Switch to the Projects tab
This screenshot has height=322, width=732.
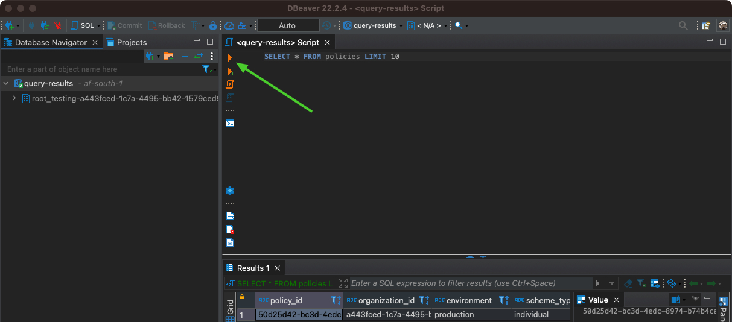click(127, 42)
